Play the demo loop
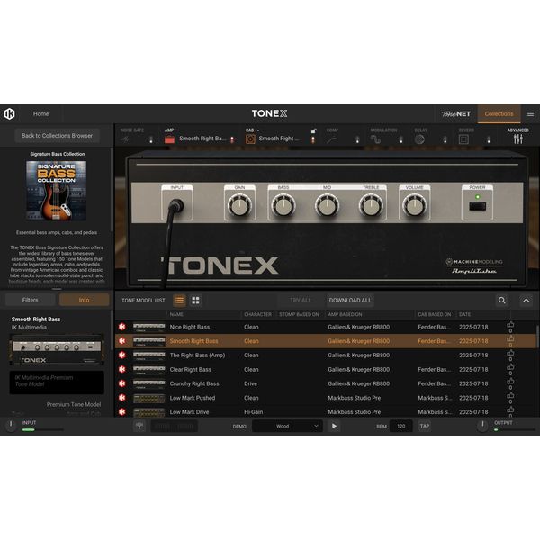The height and width of the screenshot is (540, 540). pyautogui.click(x=335, y=426)
